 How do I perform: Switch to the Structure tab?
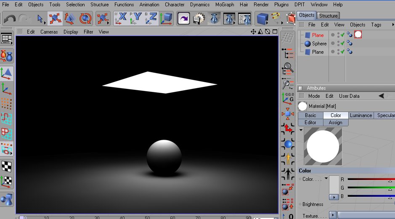(328, 16)
